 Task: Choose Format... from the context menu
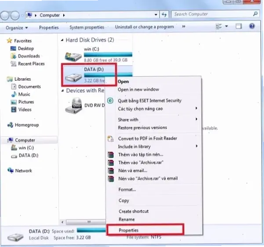(127, 189)
